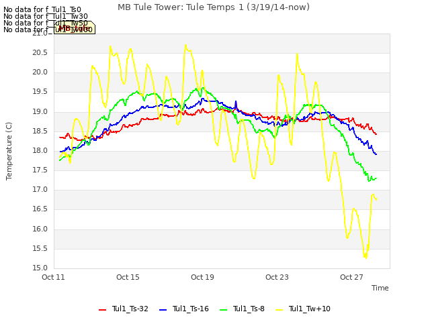Click the 'No data for f_Tul1_Ts0' message

[x=42, y=10]
